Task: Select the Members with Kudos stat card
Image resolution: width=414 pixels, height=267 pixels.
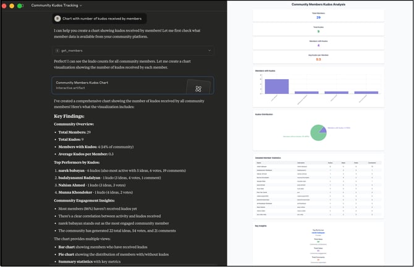Action: pos(318,43)
